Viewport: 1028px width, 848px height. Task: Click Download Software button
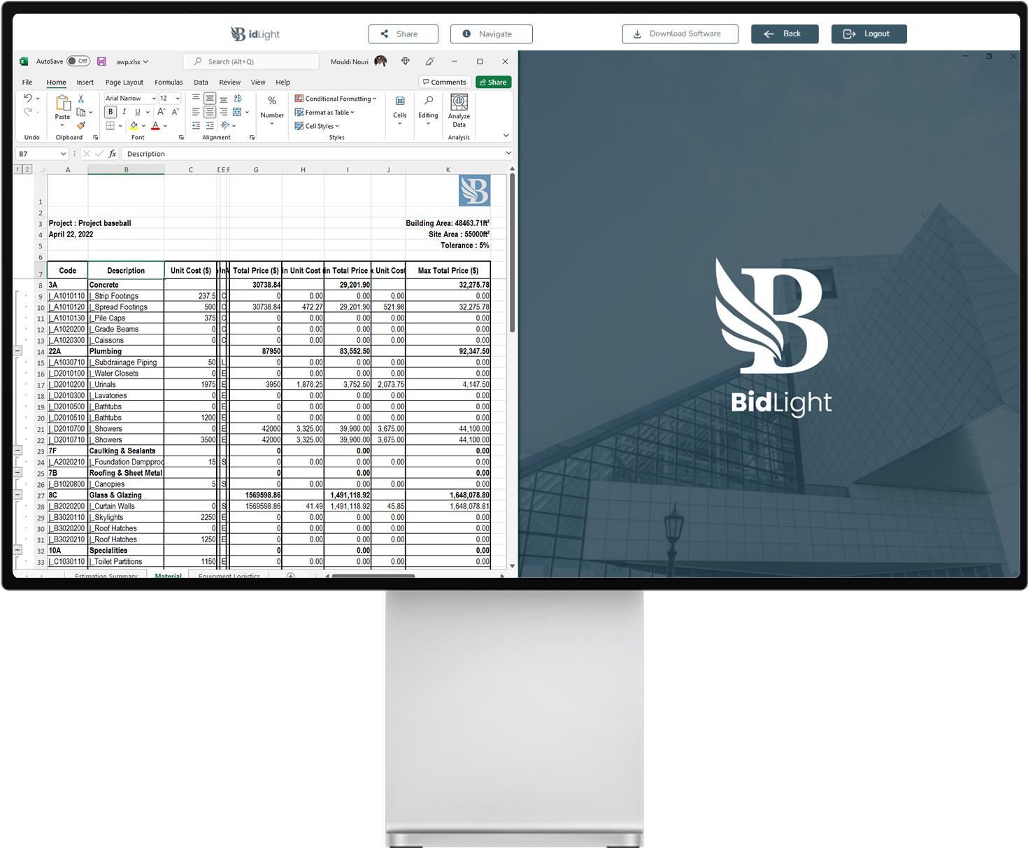680,34
